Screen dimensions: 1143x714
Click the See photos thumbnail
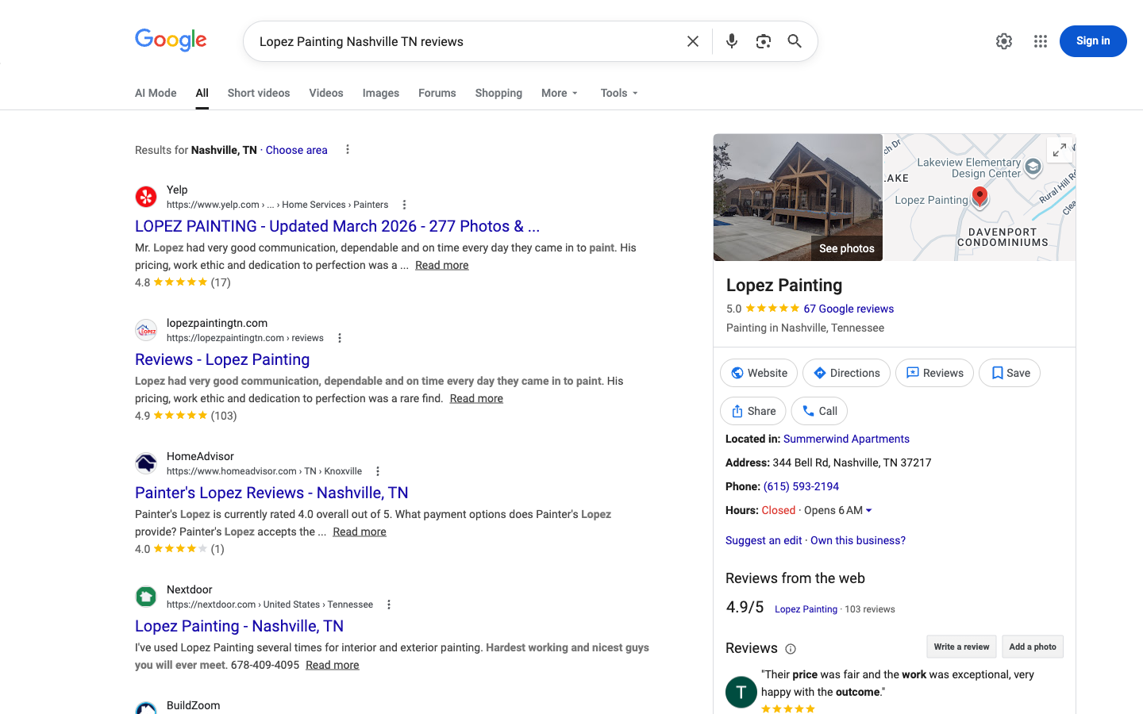pos(846,248)
